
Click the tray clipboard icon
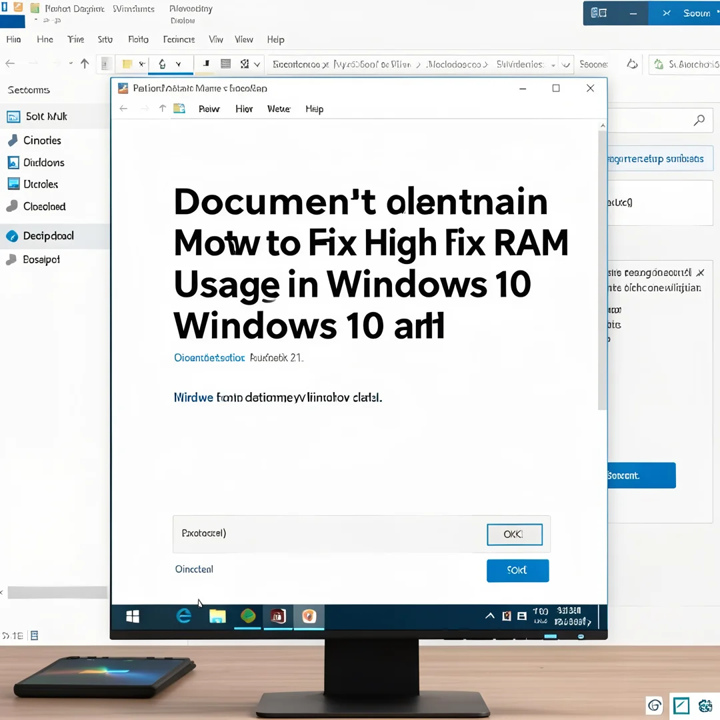(x=507, y=616)
